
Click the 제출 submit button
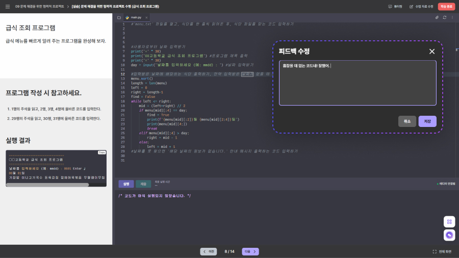pos(143,184)
